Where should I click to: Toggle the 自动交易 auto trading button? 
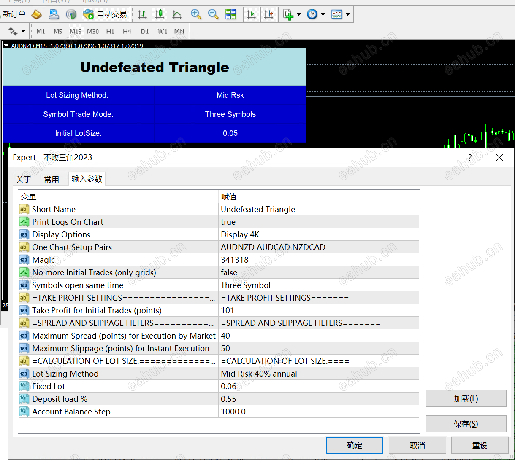(x=106, y=14)
